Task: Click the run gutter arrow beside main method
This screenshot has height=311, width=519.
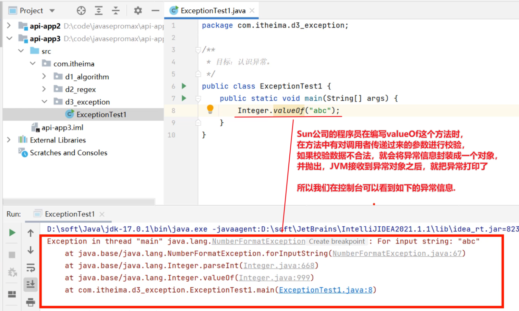Action: pyautogui.click(x=184, y=98)
